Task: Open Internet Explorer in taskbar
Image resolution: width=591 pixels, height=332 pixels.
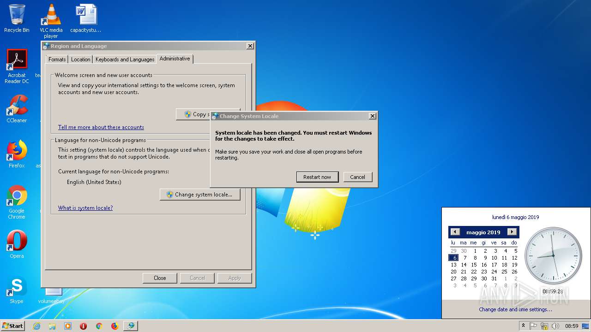Action: click(x=36, y=326)
